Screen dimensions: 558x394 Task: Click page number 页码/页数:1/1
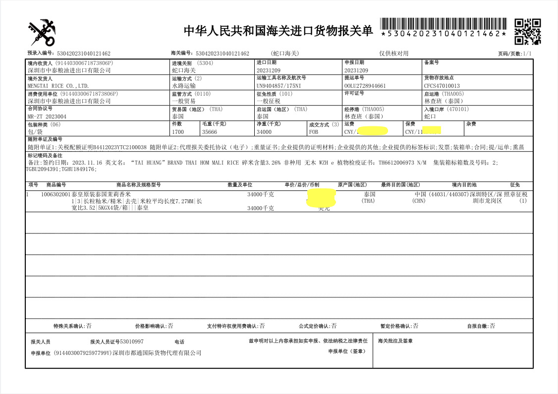(514, 54)
